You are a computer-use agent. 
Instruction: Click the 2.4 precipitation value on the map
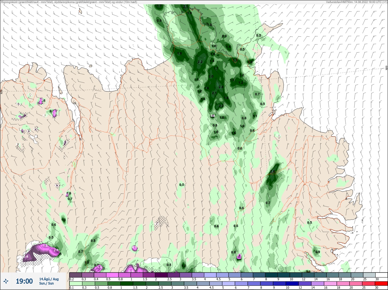pyautogui.click(x=221, y=87)
